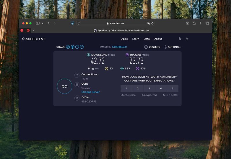Screen dimensions: 231x159
Task: Share result on Twitter
Action: [72, 47]
